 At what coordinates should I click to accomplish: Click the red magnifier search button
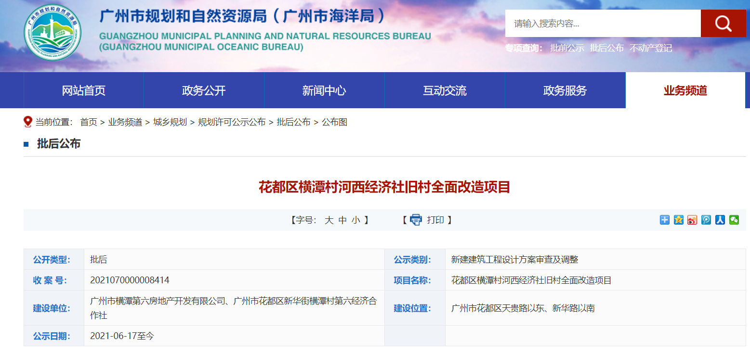[x=723, y=23]
